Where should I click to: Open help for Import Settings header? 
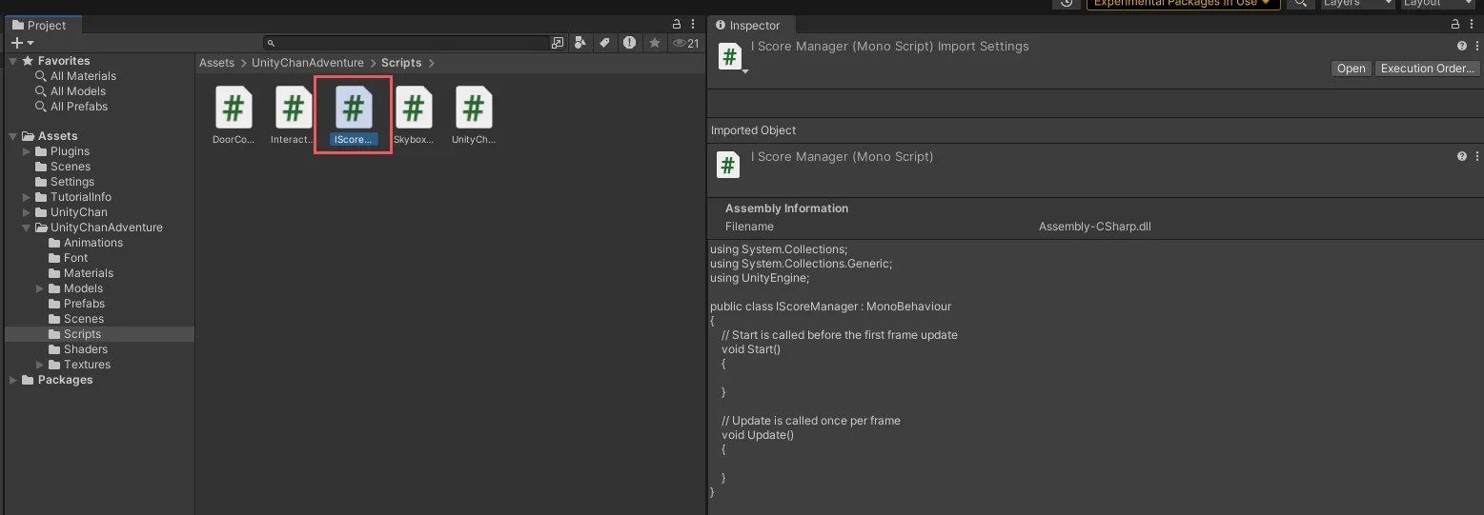[1461, 46]
